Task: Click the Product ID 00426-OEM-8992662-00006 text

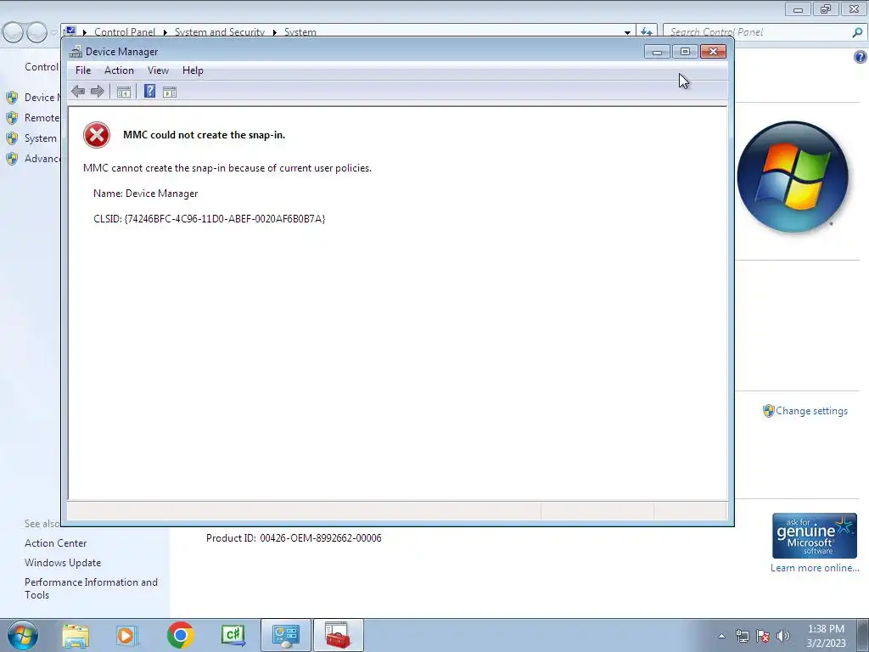Action: pyautogui.click(x=294, y=537)
